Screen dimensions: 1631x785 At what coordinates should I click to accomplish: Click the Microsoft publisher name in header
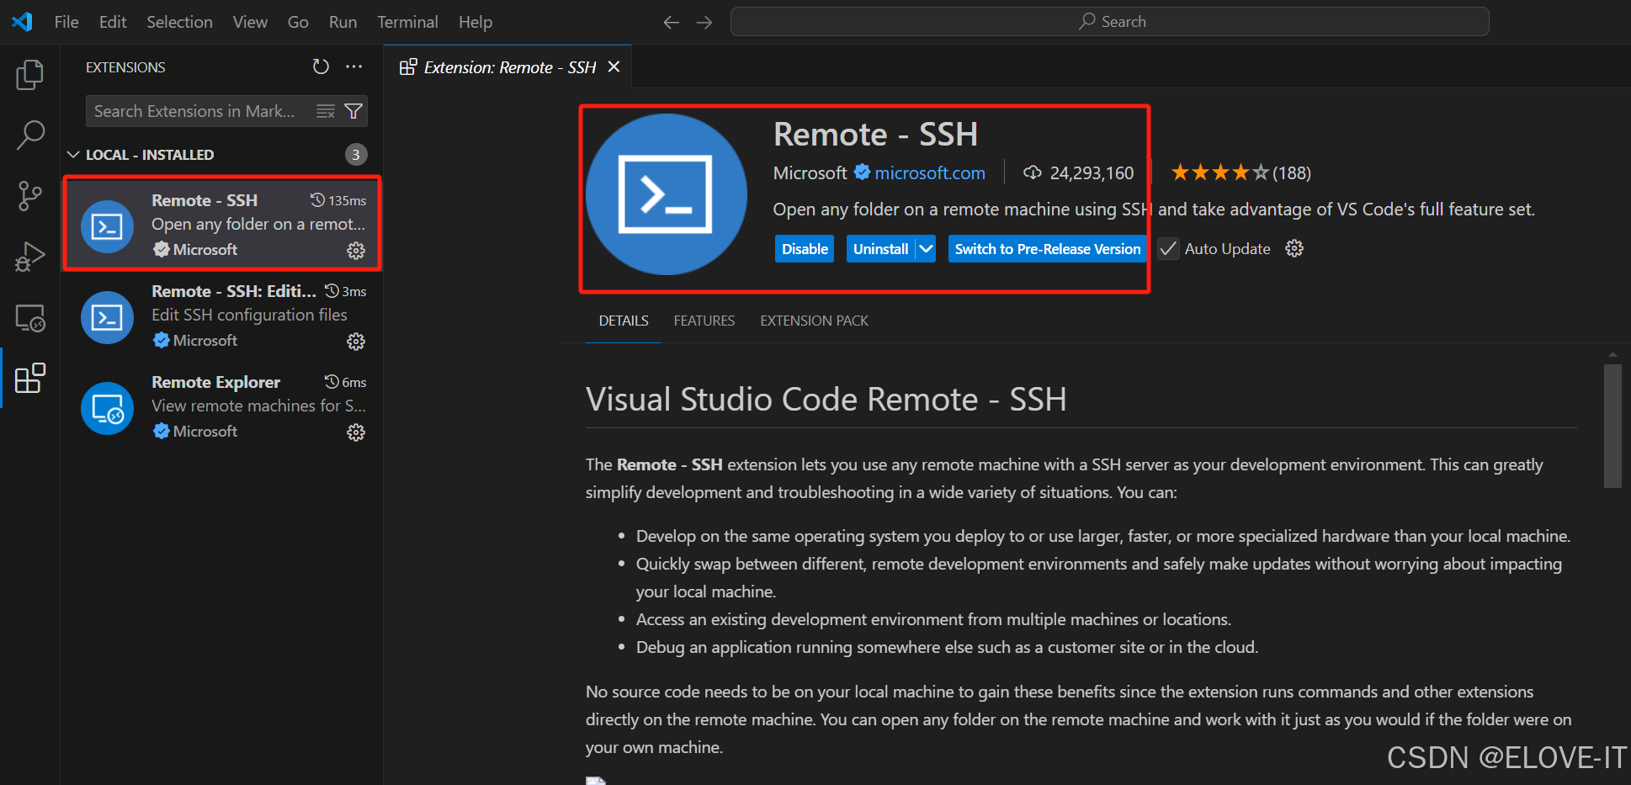tap(810, 172)
